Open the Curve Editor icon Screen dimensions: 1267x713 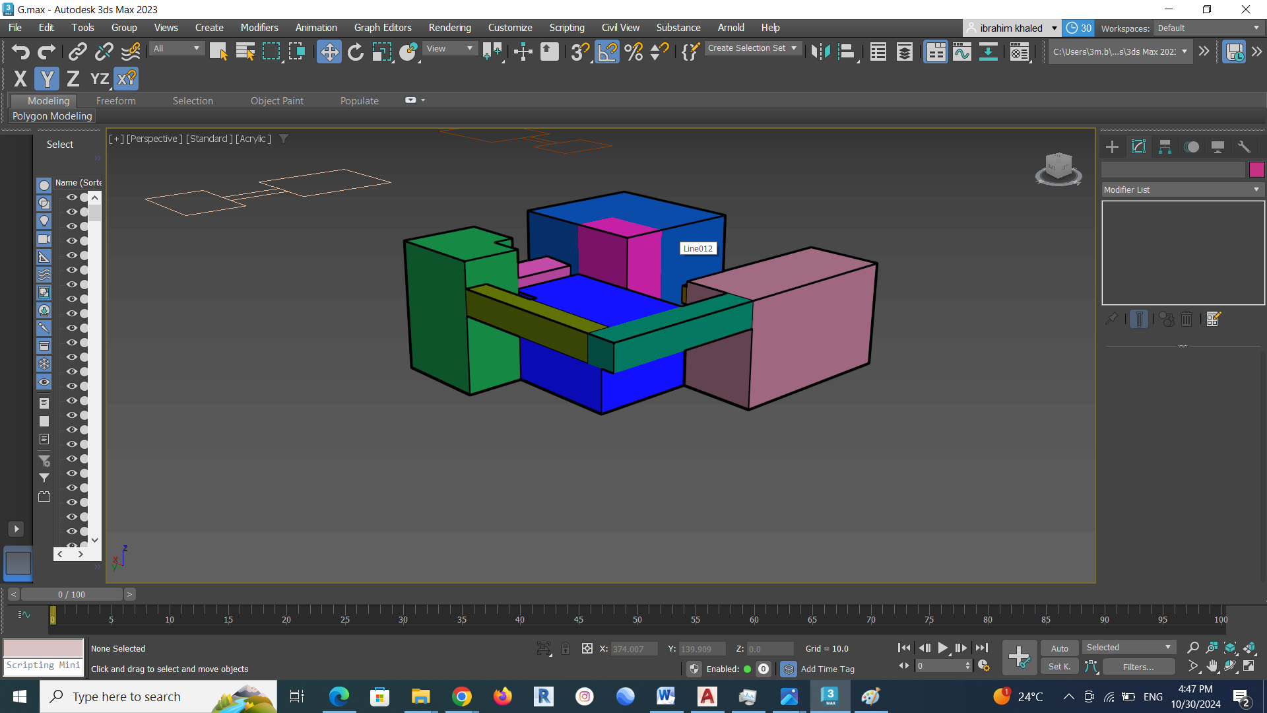962,51
